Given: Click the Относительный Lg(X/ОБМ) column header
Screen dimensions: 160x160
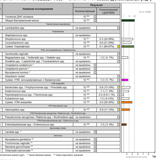Looking at the screenshot, I should (x=108, y=11).
